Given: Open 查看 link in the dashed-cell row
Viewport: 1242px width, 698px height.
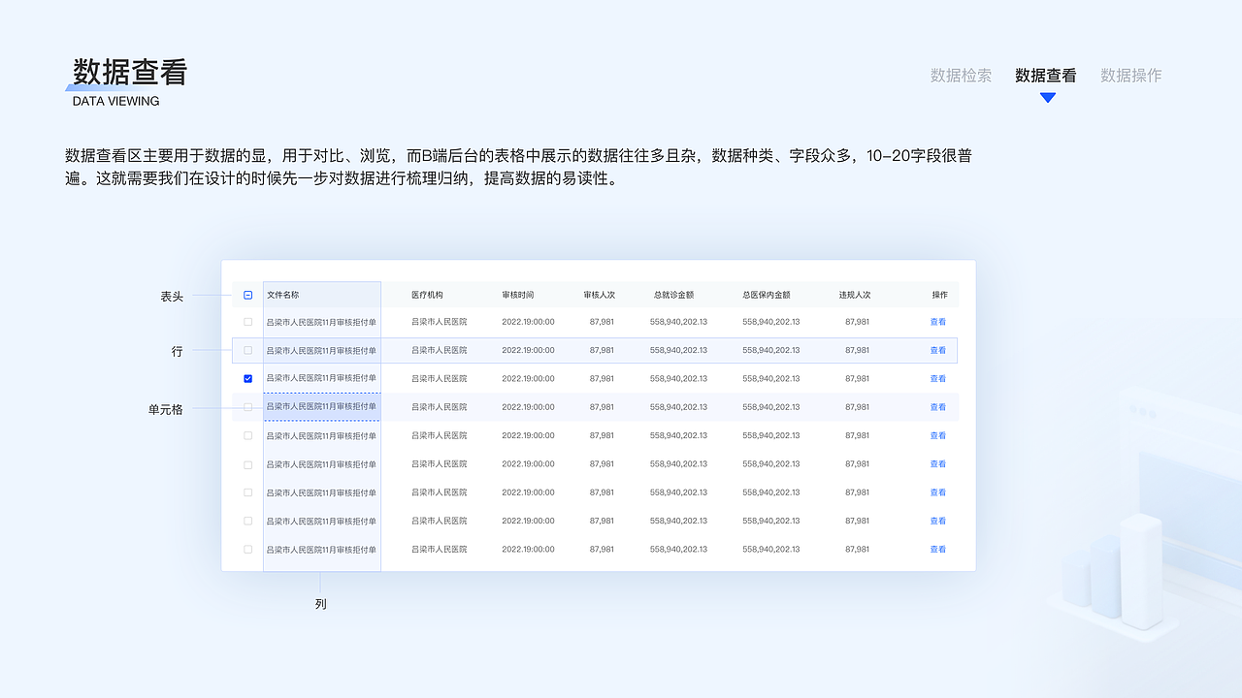Looking at the screenshot, I should (x=938, y=407).
